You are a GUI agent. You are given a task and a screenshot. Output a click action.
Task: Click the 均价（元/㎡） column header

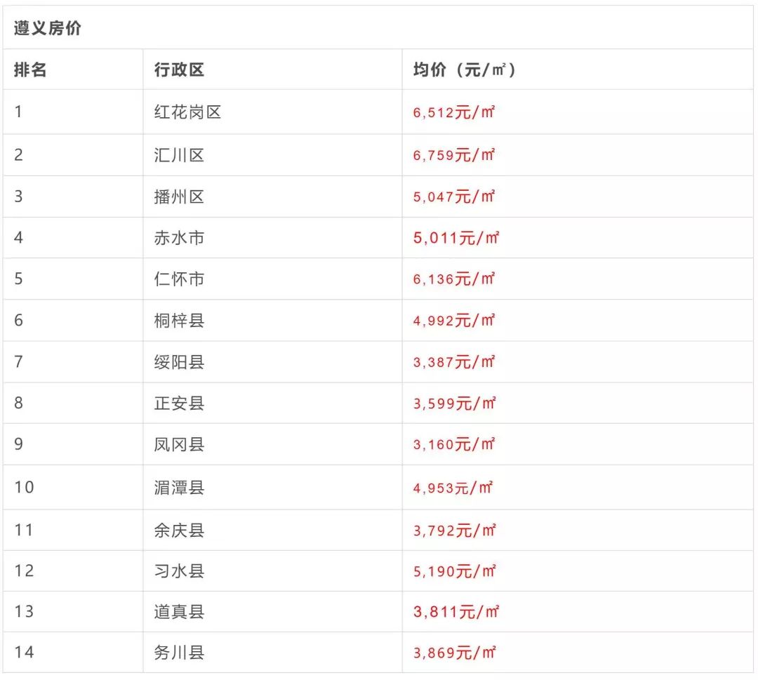pyautogui.click(x=464, y=69)
